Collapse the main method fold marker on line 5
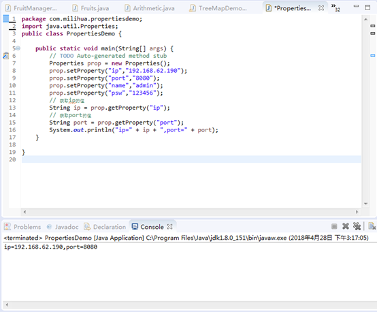 (x=18, y=48)
